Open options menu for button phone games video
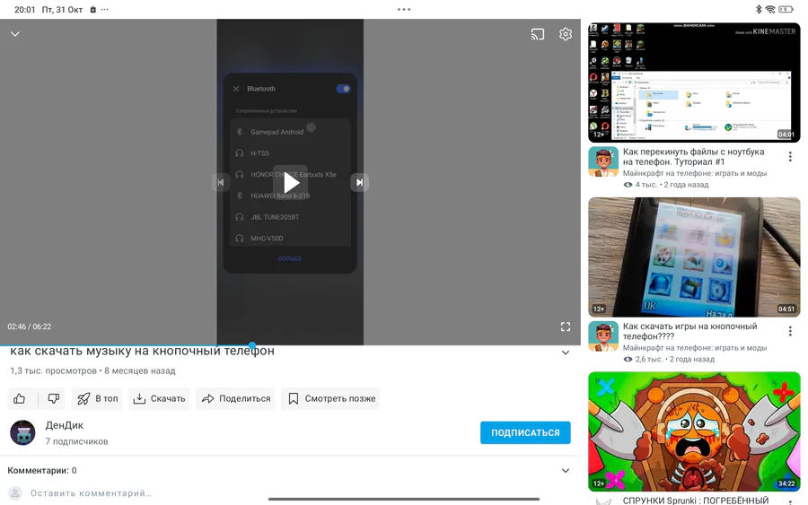 (790, 332)
